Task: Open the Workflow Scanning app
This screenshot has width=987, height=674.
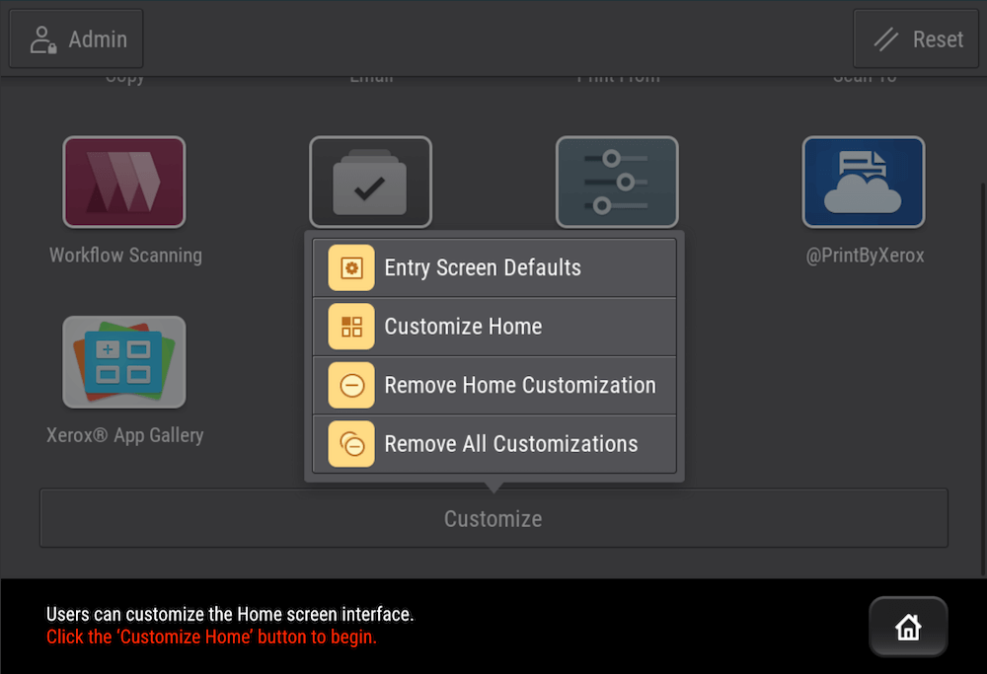Action: [123, 182]
